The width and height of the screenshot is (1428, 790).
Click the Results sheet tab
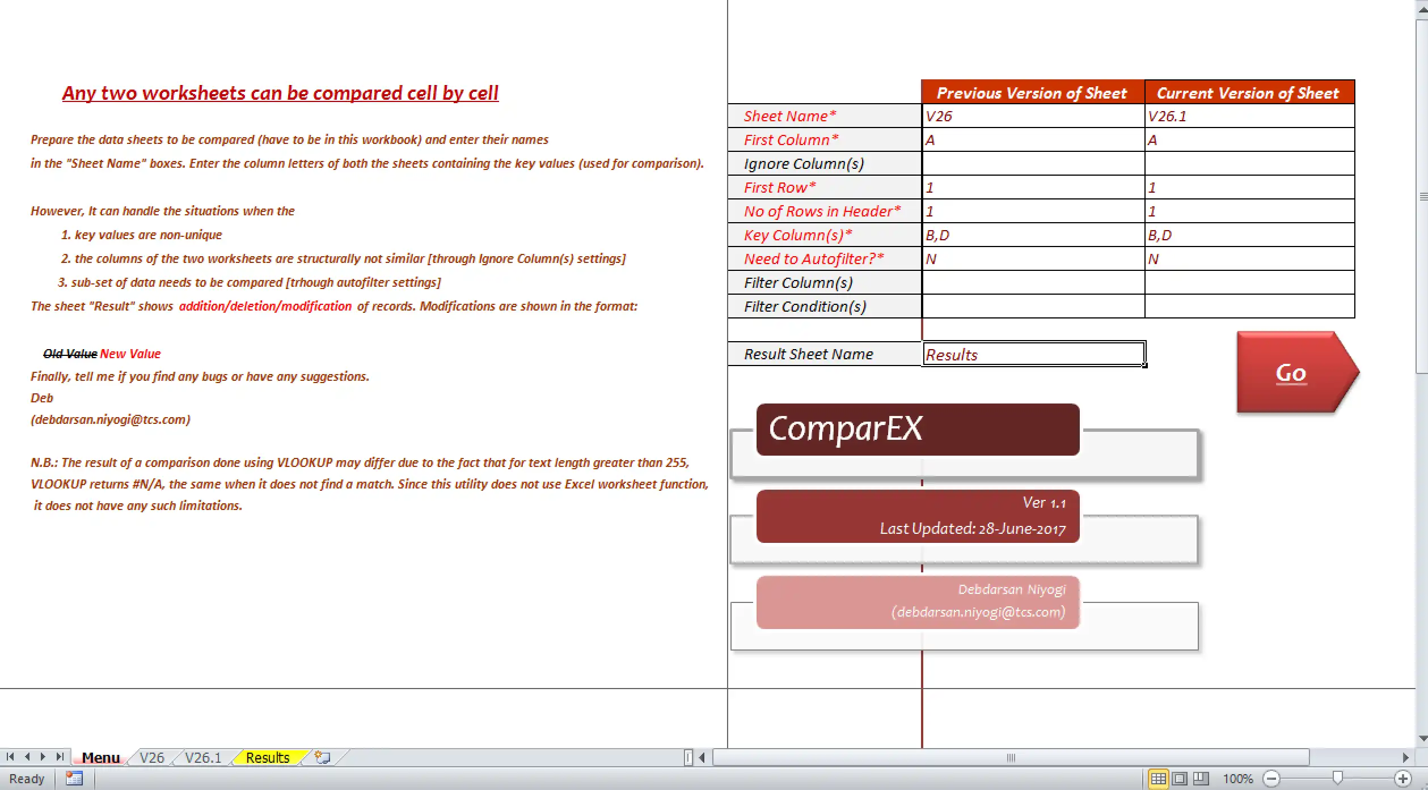(x=268, y=757)
